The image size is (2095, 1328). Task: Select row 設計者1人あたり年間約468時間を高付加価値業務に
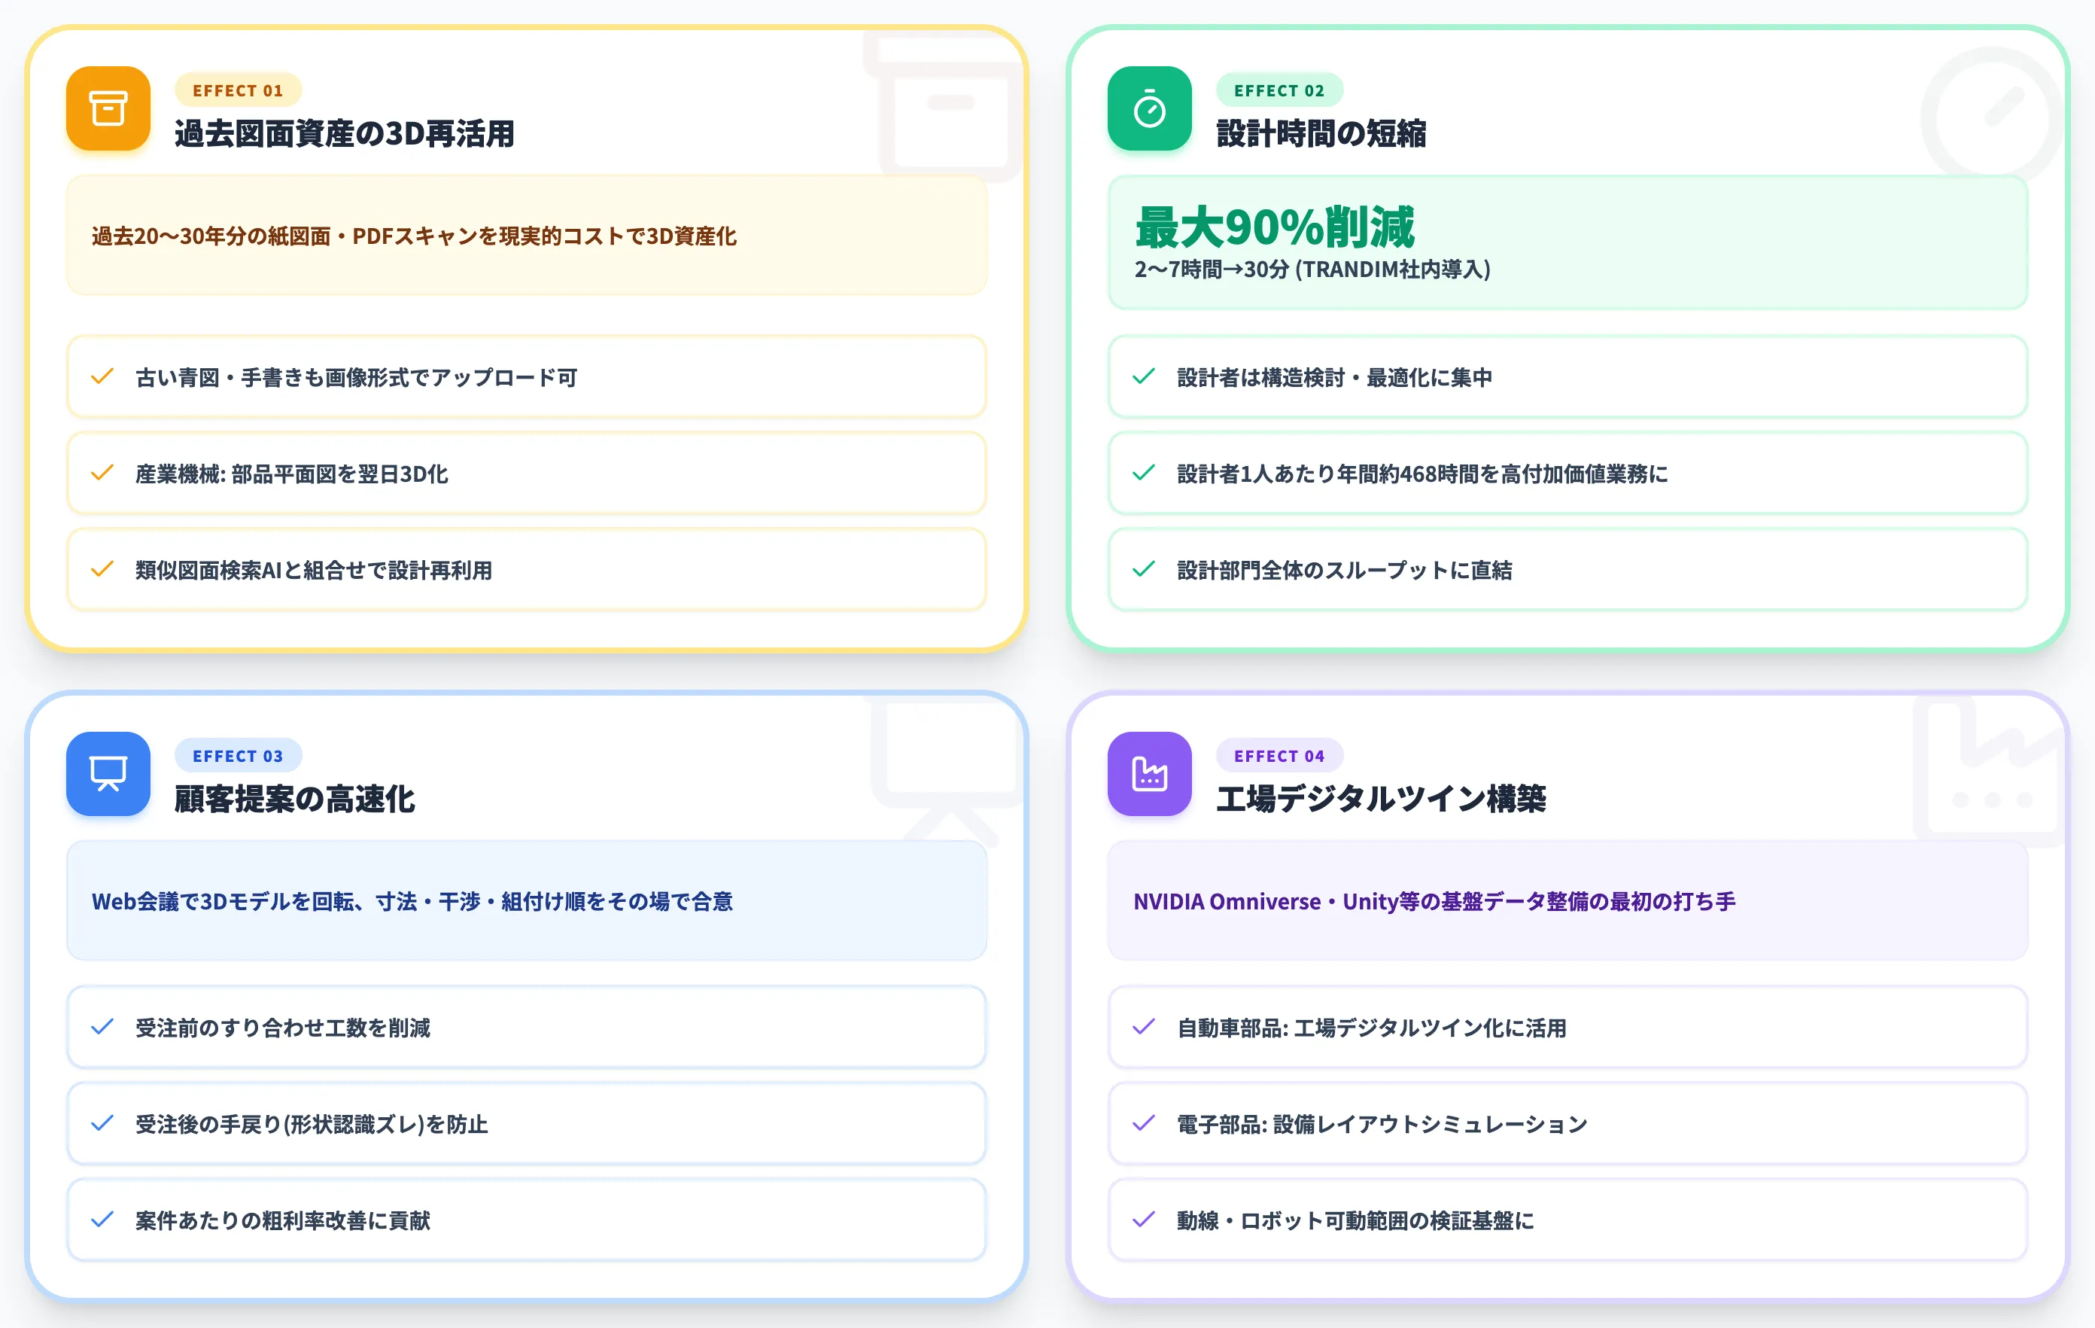tap(1567, 474)
